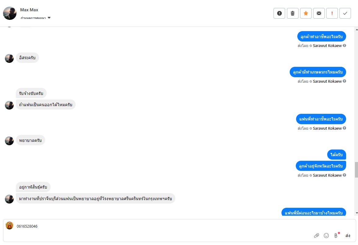Mark as unread using the envelope icon

point(319,13)
